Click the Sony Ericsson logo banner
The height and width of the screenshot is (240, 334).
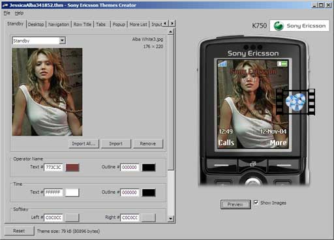299,26
